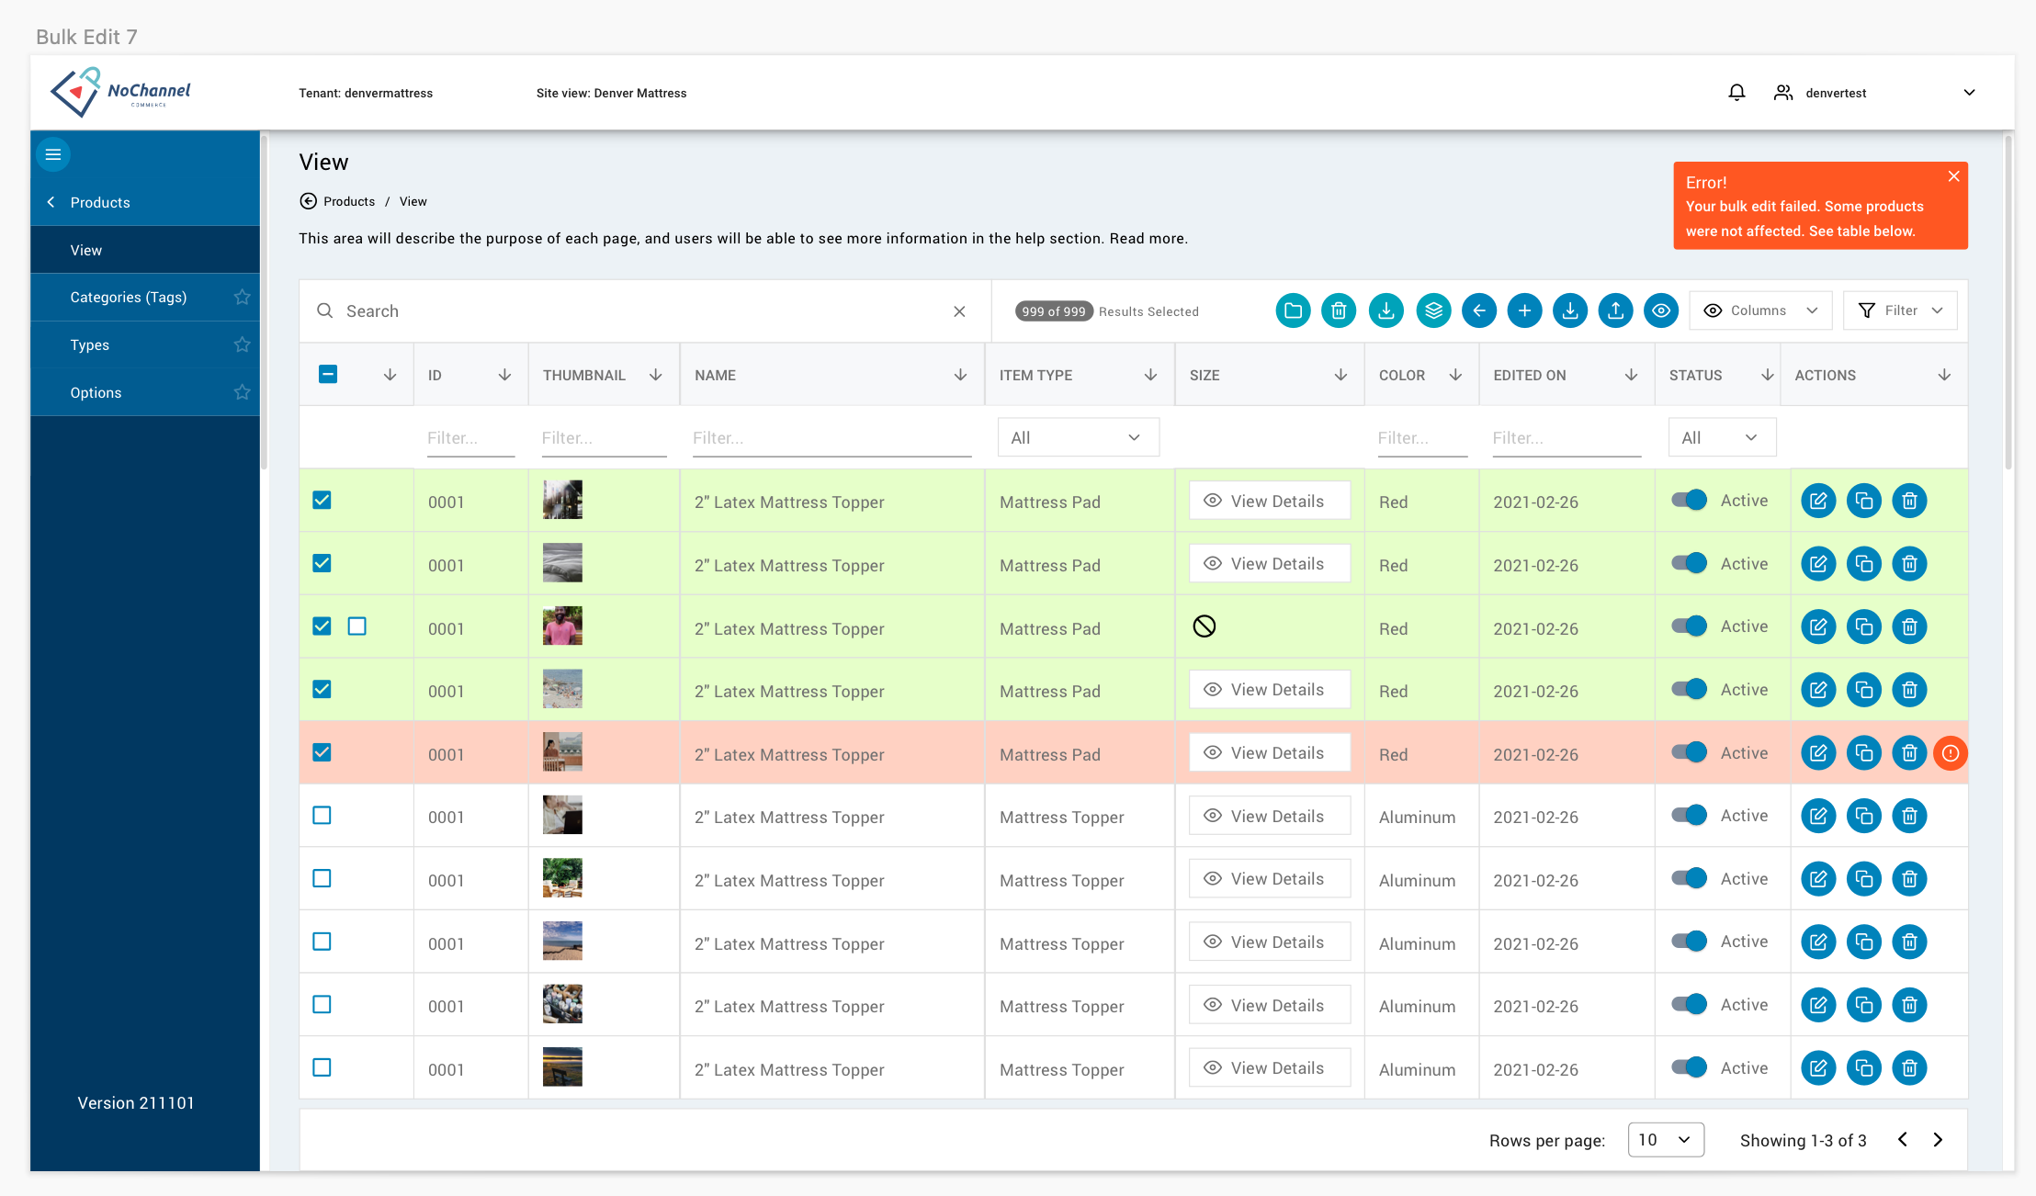Select Options in the sidebar menu

point(96,392)
